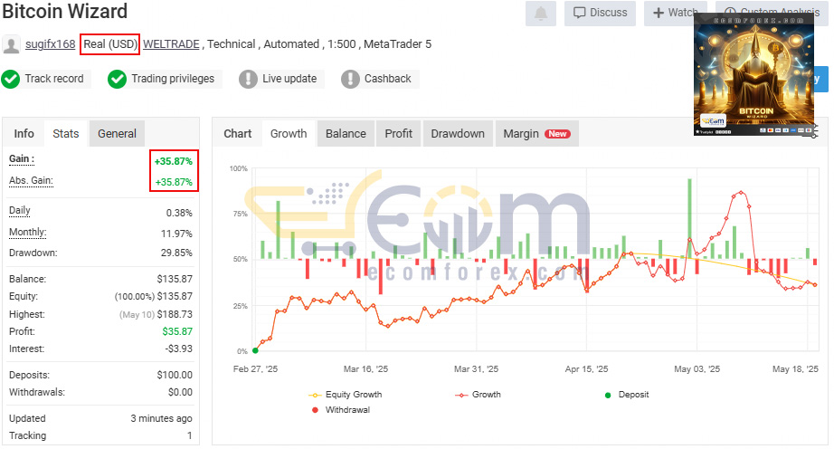
Task: Click the Drawdown value 29.85%
Action: pyautogui.click(x=176, y=253)
